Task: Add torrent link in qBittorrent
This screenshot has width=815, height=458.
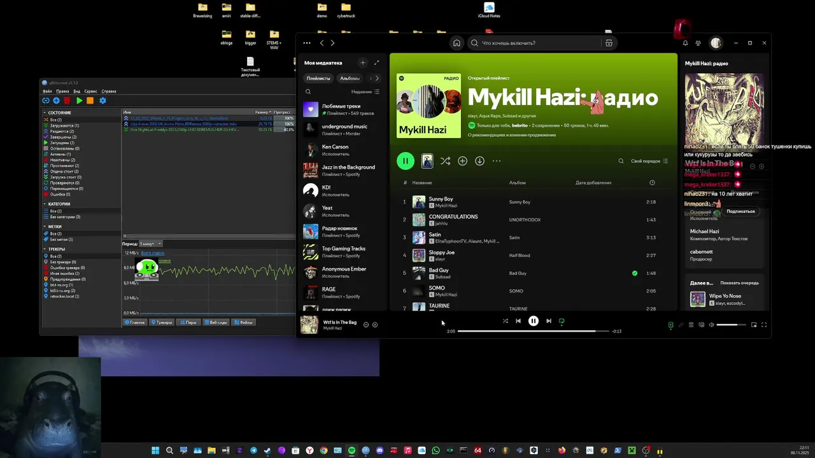Action: 46,101
